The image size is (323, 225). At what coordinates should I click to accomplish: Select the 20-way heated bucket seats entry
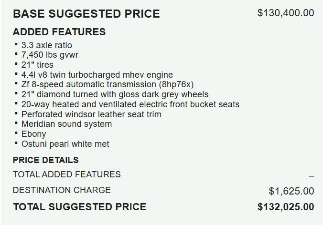[x=130, y=104]
